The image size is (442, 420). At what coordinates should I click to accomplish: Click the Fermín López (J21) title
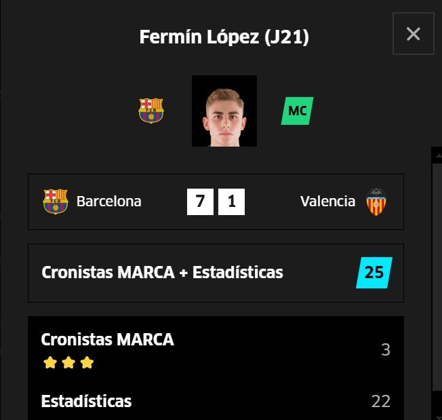point(224,37)
